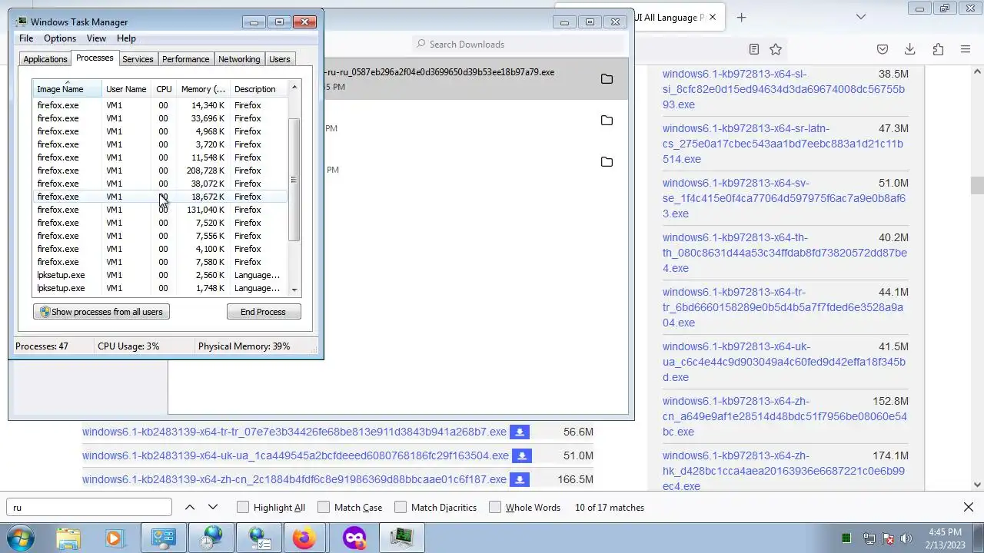Screen dimensions: 984x553
Task: Open Task Manager taskbar button
Action: (x=402, y=538)
